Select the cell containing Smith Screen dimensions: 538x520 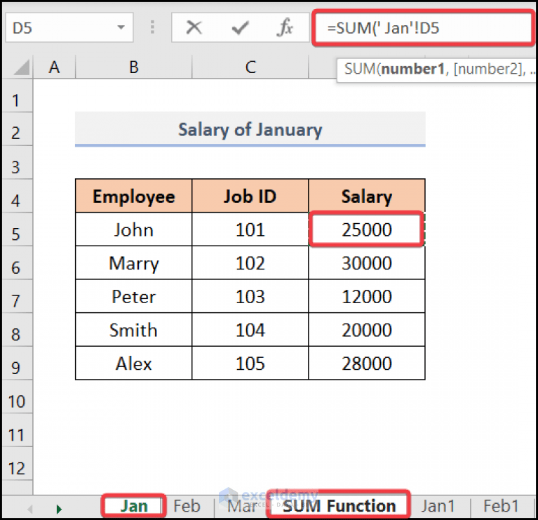coord(134,330)
